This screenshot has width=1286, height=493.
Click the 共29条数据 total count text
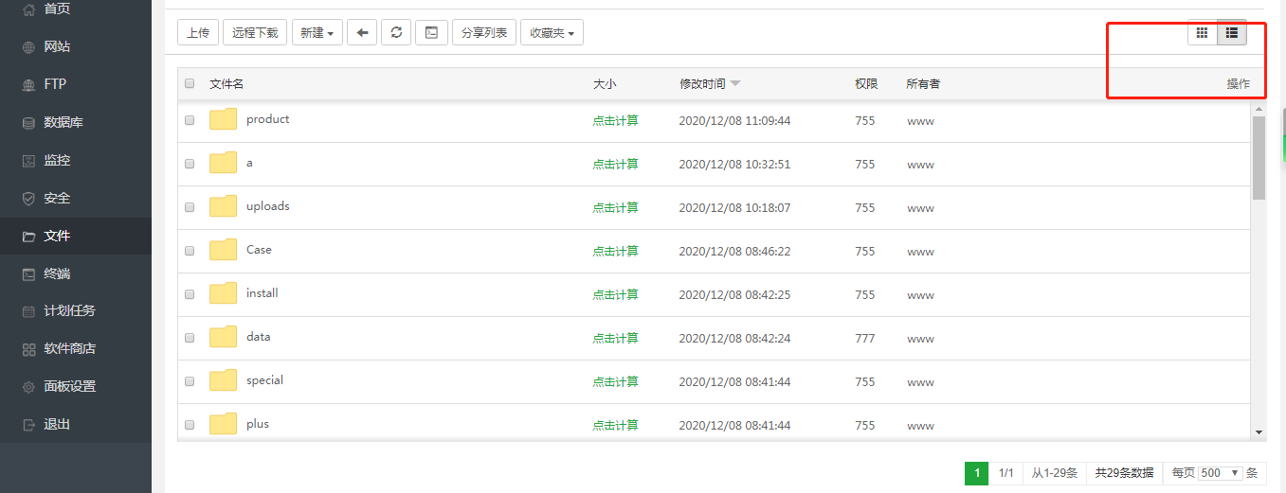click(x=1124, y=473)
